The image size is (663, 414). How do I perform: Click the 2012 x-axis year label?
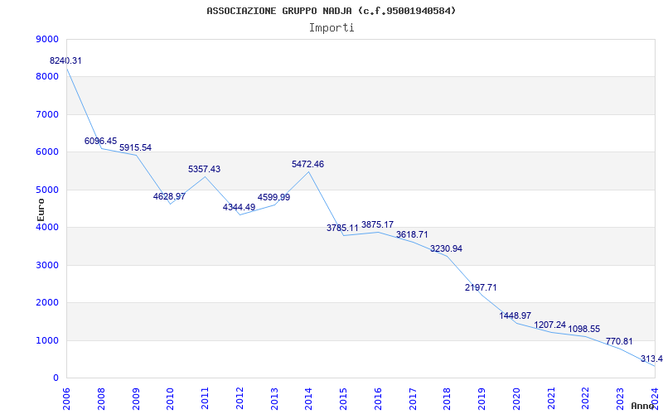coord(240,399)
